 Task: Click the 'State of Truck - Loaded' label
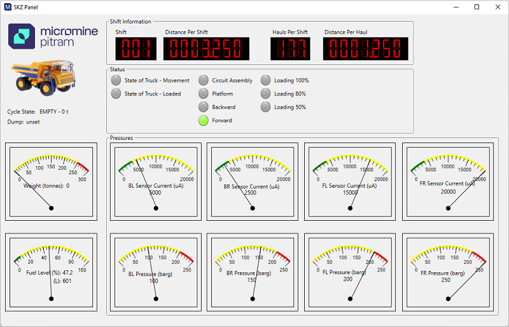tap(153, 94)
